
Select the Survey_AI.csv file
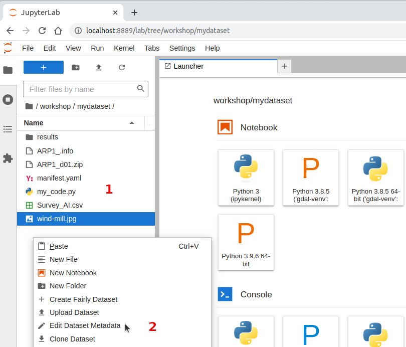click(x=86, y=205)
